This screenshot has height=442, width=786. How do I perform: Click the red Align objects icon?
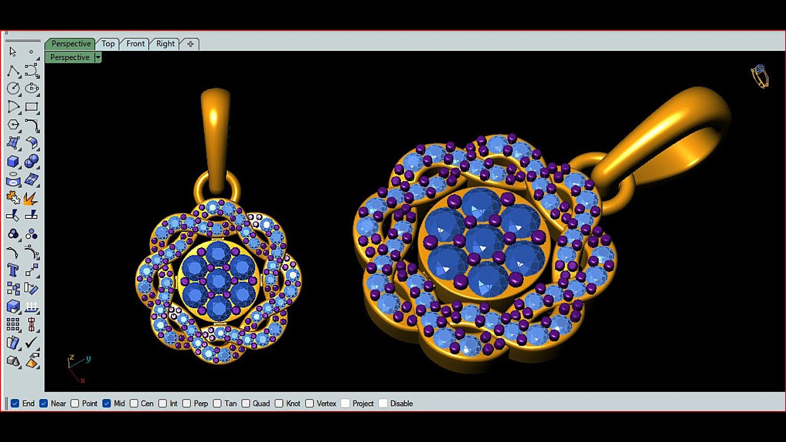[31, 325]
